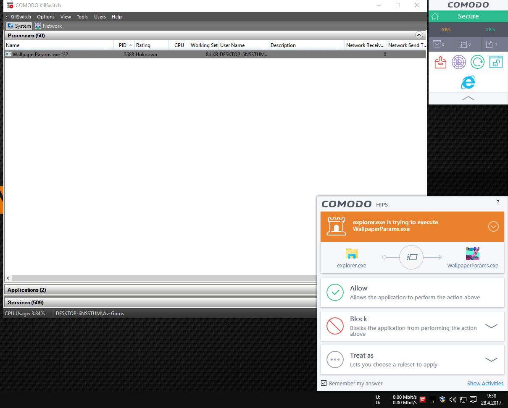Click the Secure status bar in widget
This screenshot has height=408, width=508.
(468, 16)
